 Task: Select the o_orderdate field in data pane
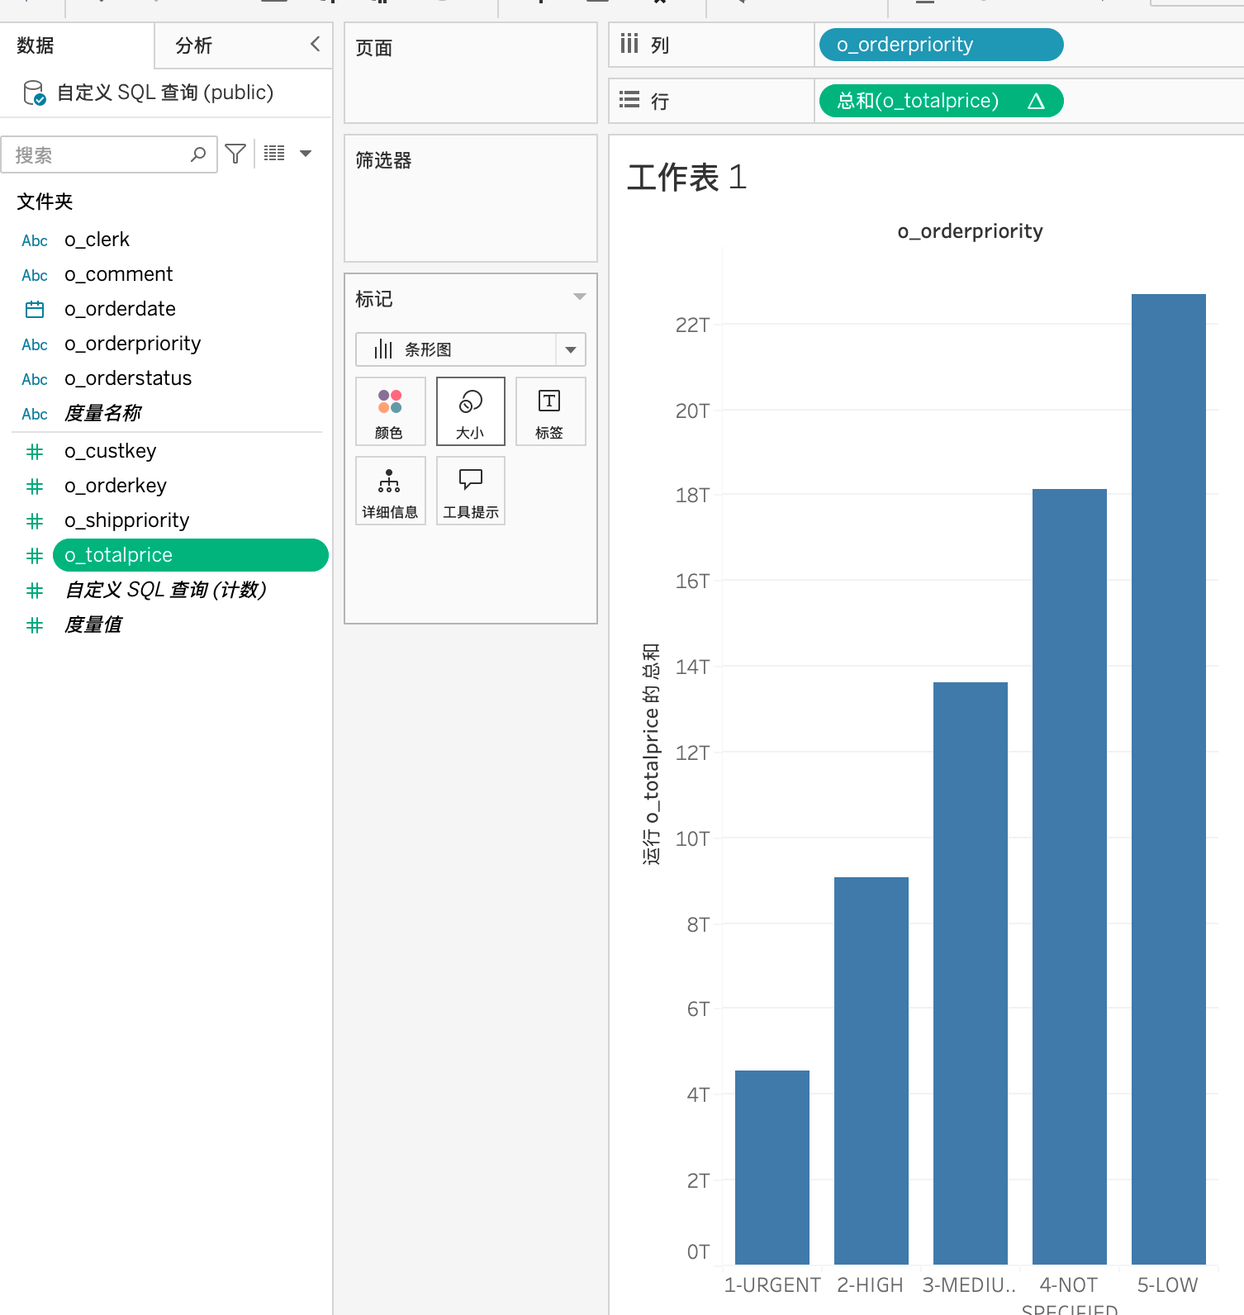coord(120,309)
